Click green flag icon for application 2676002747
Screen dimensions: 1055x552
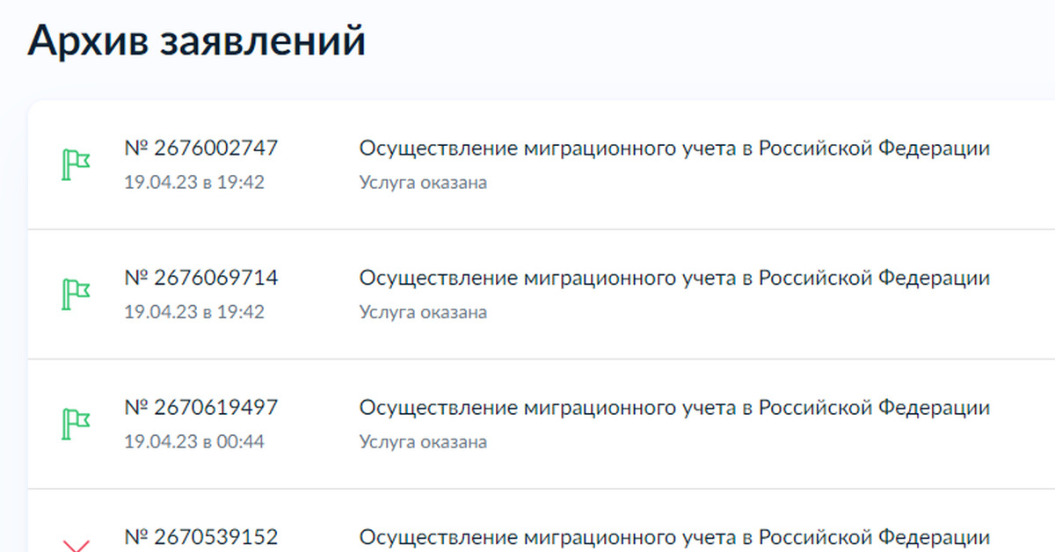pyautogui.click(x=76, y=164)
